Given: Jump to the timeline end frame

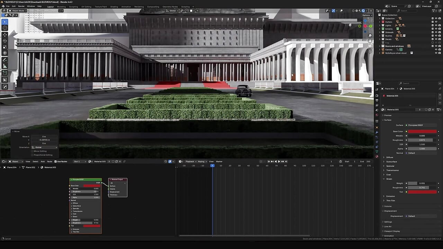Looking at the screenshot, I should [286, 162].
